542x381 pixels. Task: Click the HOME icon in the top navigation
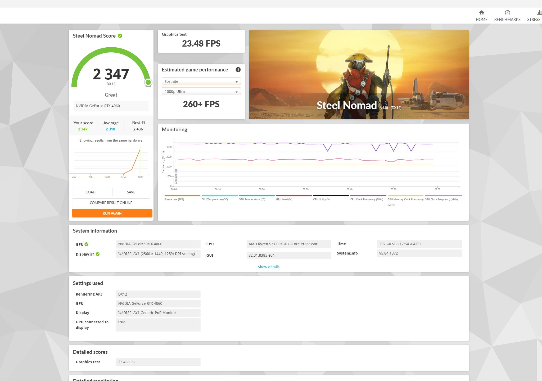pyautogui.click(x=481, y=12)
